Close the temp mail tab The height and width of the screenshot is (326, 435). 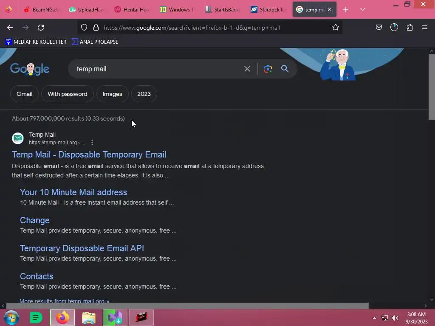[330, 9]
